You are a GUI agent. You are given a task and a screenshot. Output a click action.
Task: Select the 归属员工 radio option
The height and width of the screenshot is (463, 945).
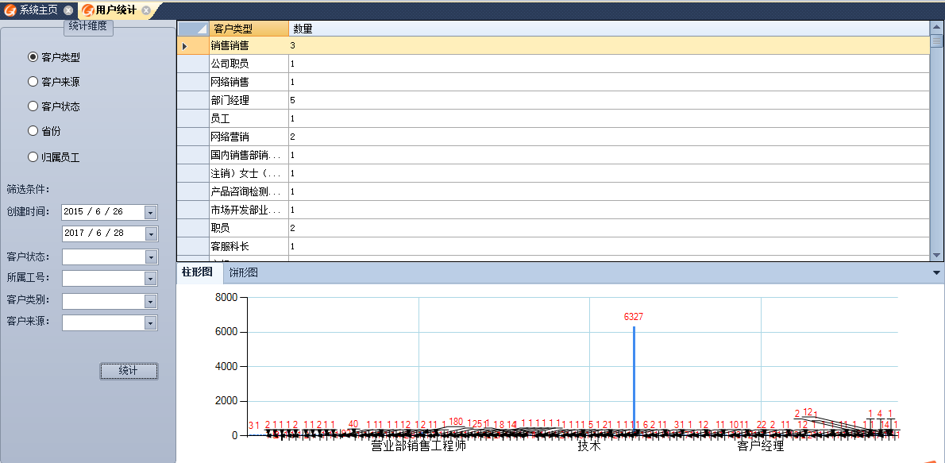(33, 157)
